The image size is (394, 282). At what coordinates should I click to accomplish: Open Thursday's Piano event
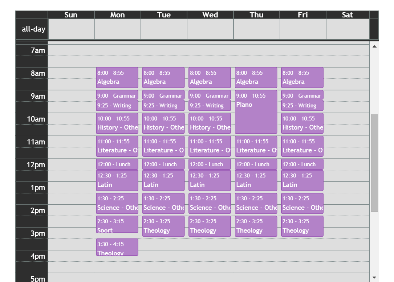pos(256,112)
